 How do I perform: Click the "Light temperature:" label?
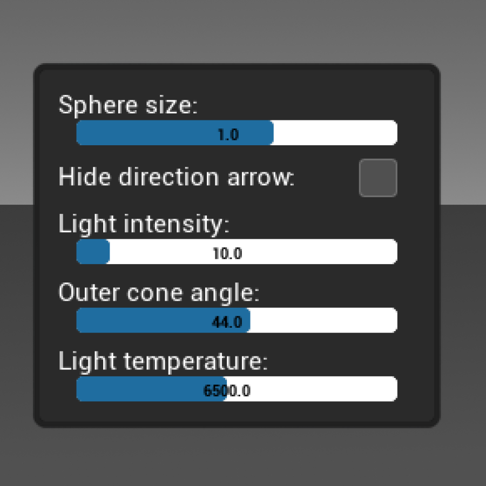[x=163, y=361]
